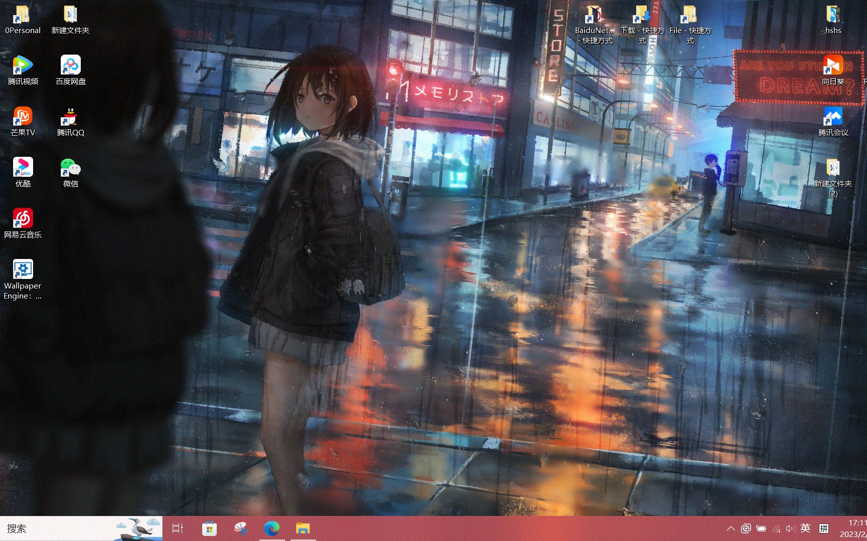Launch Microsoft Edge from taskbar

pos(272,528)
